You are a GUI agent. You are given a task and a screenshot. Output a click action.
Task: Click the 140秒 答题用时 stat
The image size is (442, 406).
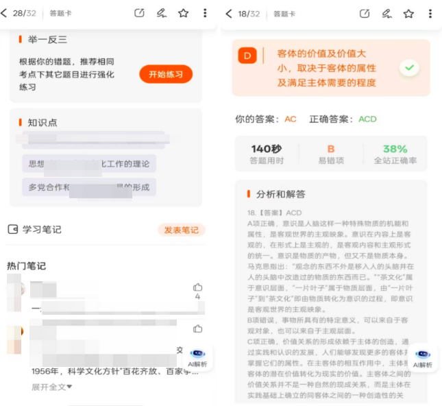267,154
